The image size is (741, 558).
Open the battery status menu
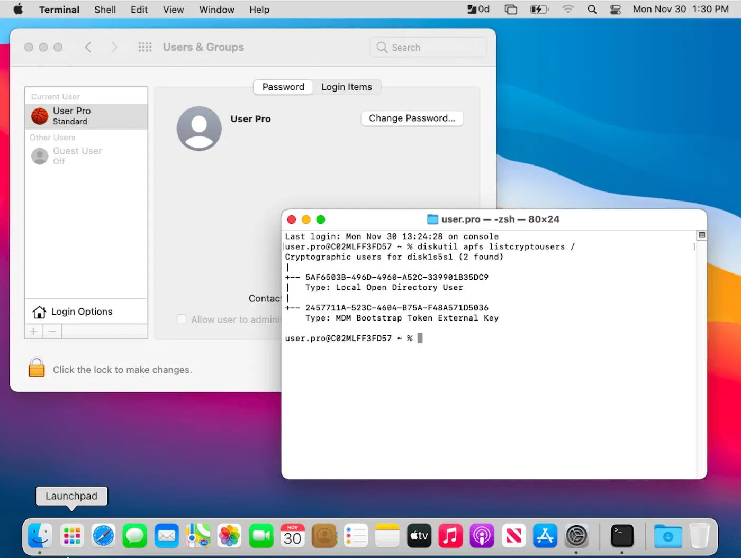[x=539, y=10]
